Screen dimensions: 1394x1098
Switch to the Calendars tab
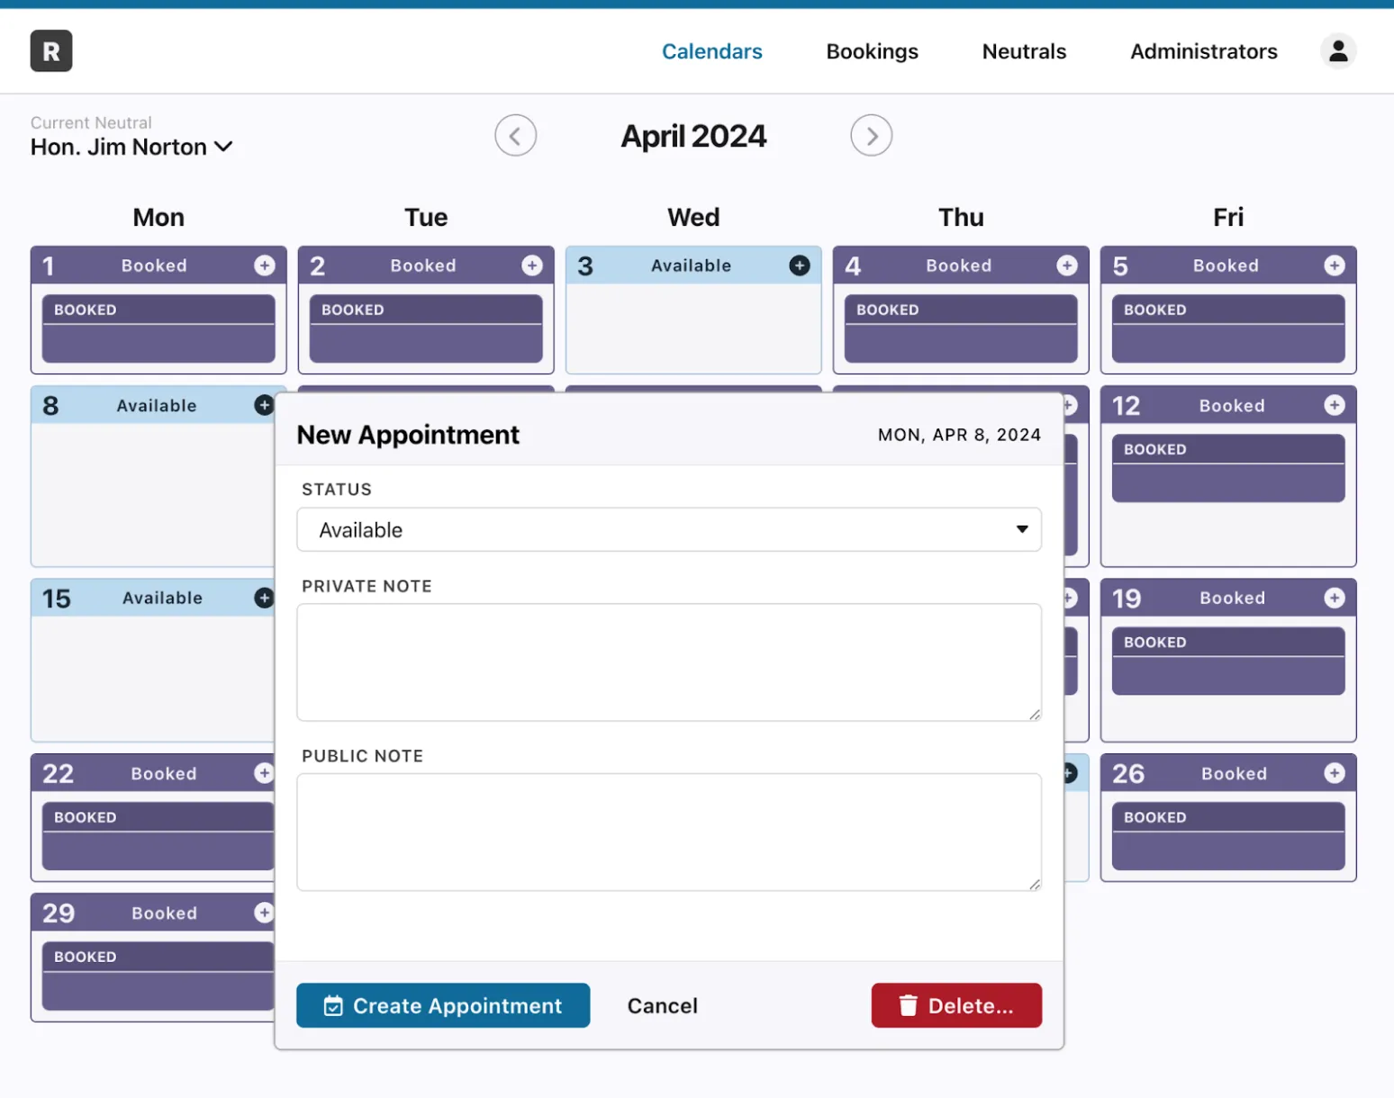coord(711,51)
